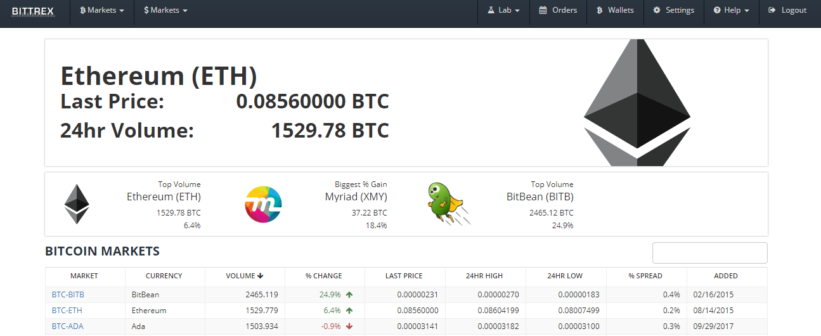Click the green up arrow in Ethereum row
The width and height of the screenshot is (821, 336).
pos(349,311)
